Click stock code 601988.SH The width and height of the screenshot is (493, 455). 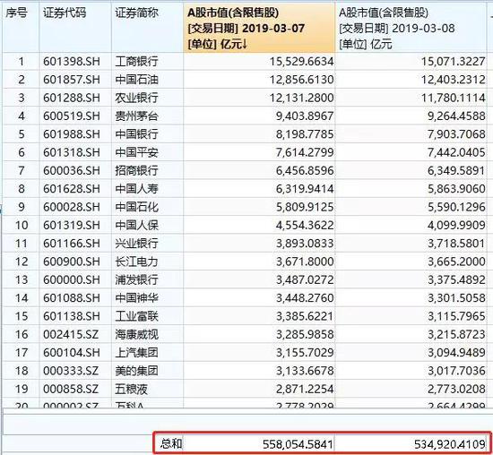(72, 134)
